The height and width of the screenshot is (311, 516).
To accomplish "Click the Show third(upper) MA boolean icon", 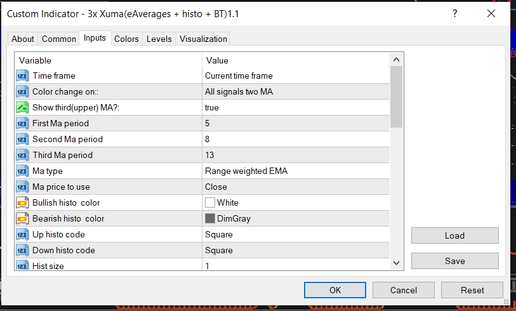I will coord(22,107).
